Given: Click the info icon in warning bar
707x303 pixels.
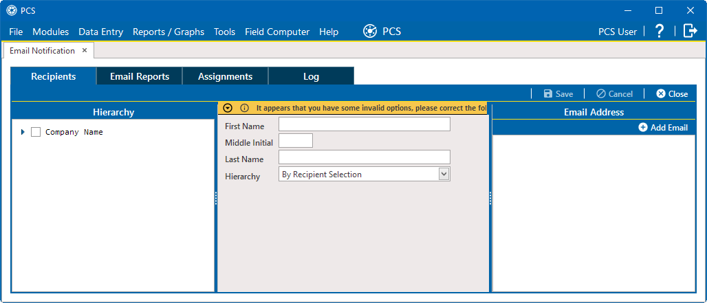Looking at the screenshot, I should tap(244, 108).
